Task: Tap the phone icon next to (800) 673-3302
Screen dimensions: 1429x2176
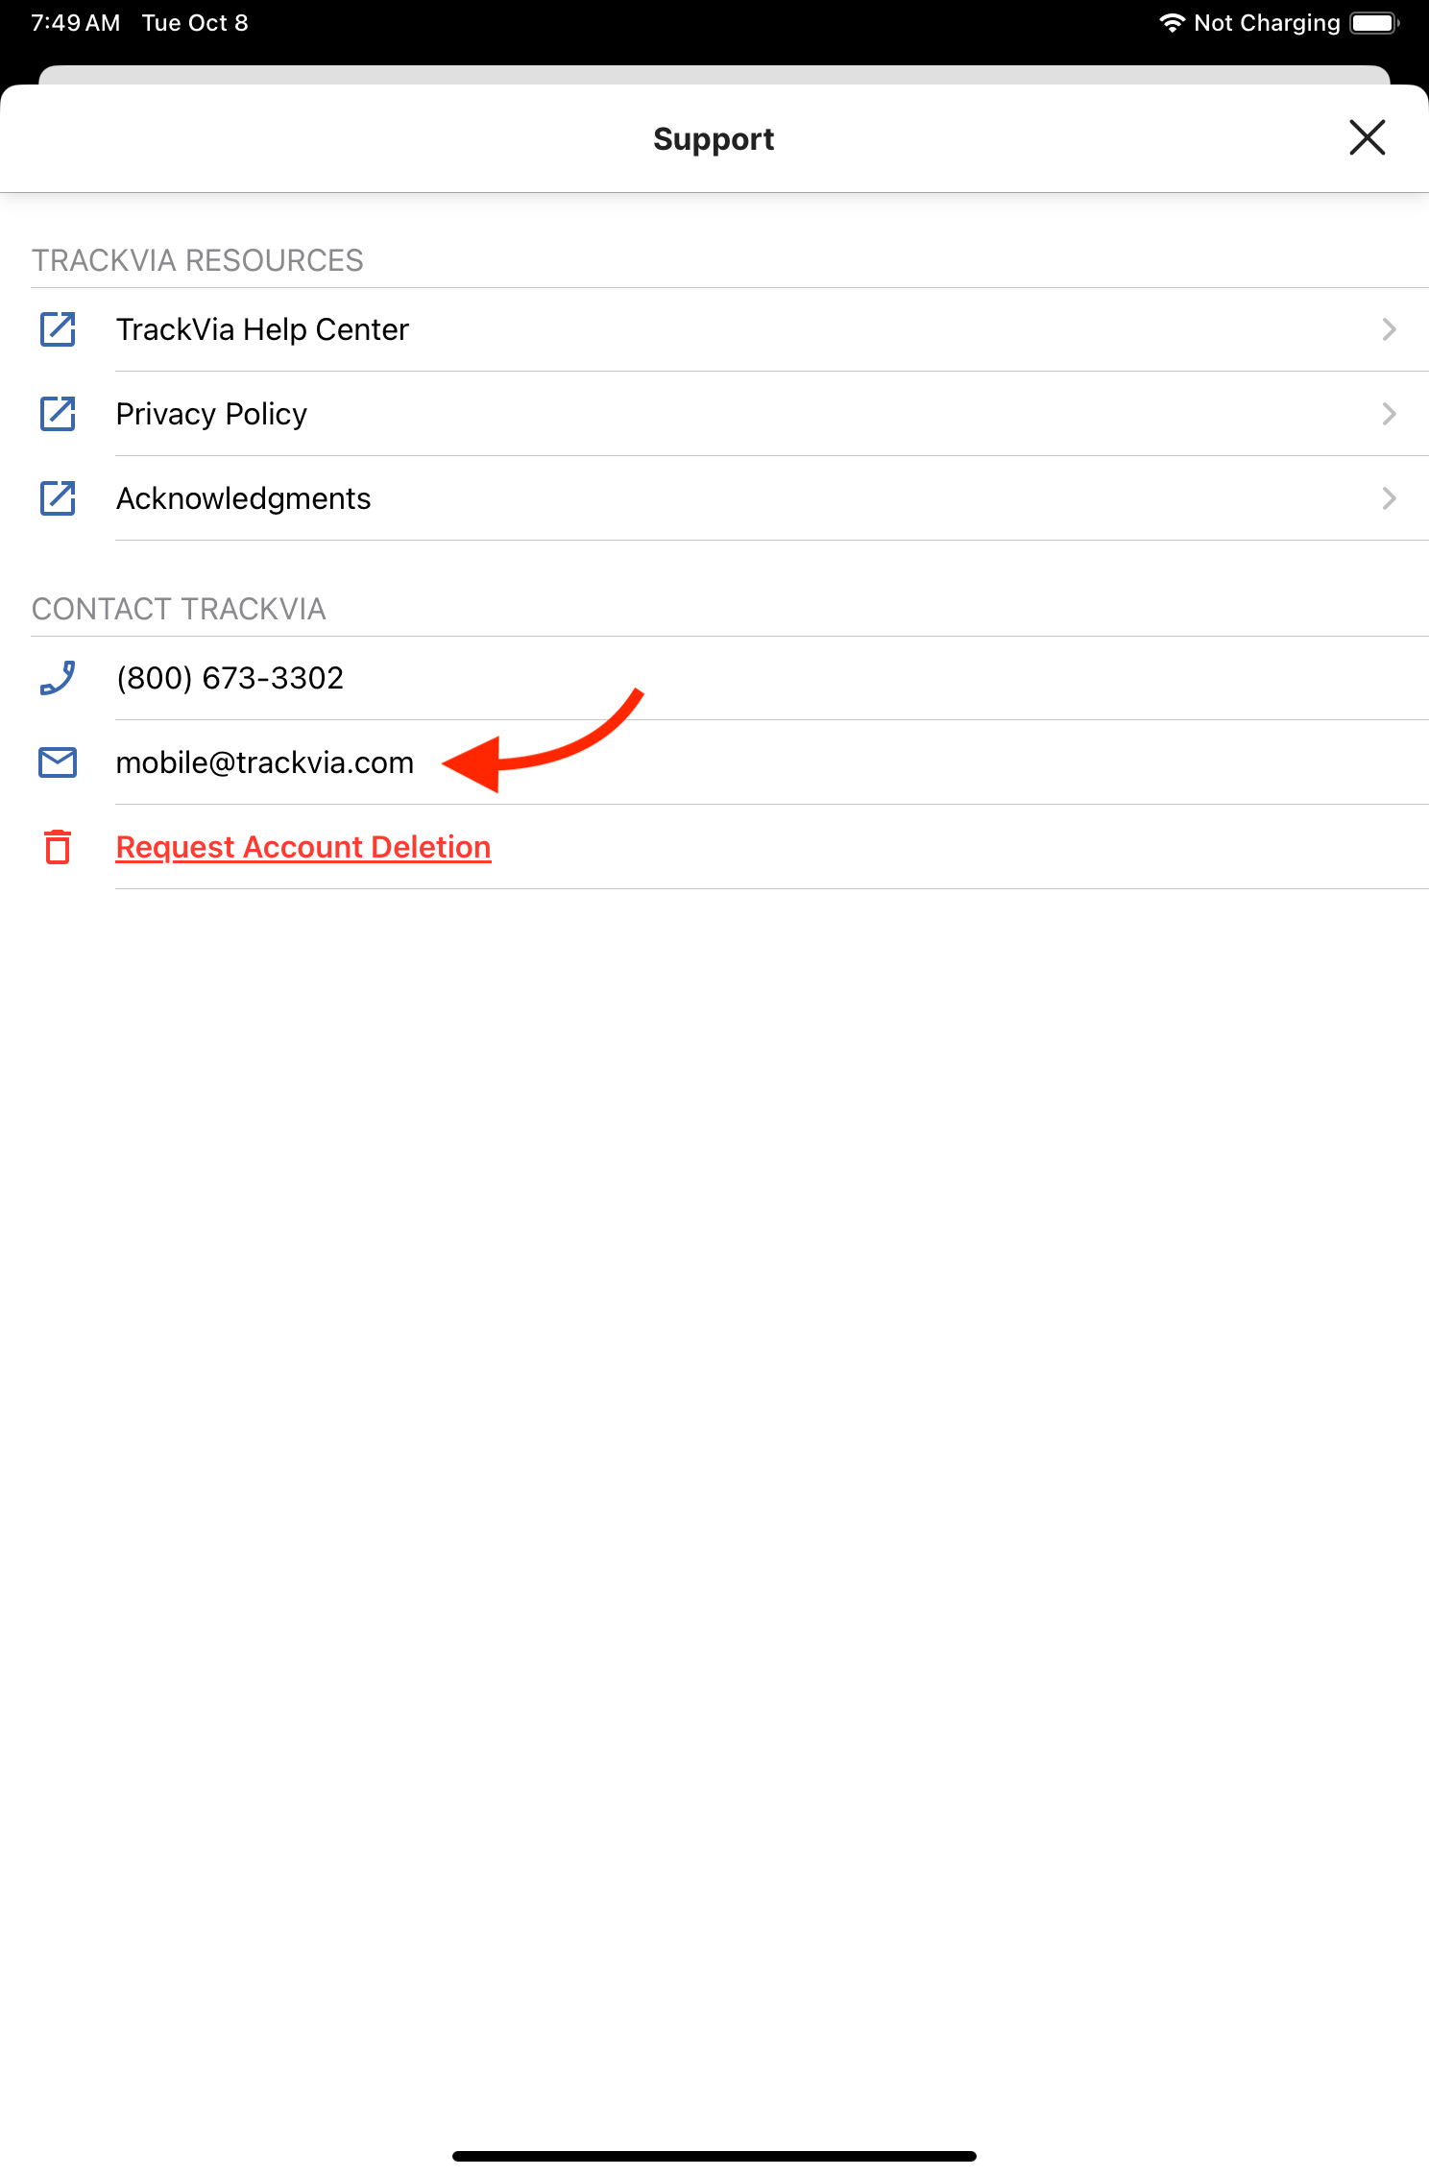Action: [58, 678]
